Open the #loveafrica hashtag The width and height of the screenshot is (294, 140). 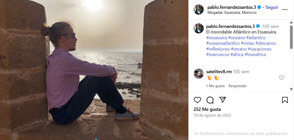tap(255, 55)
